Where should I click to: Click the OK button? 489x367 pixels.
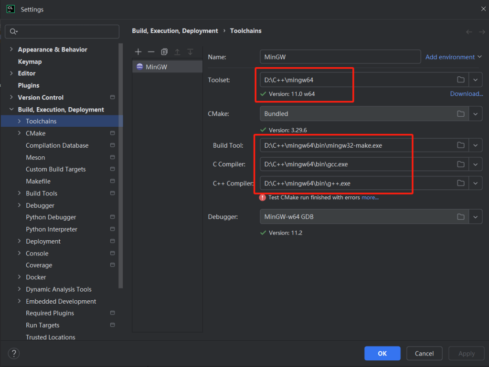[383, 353]
